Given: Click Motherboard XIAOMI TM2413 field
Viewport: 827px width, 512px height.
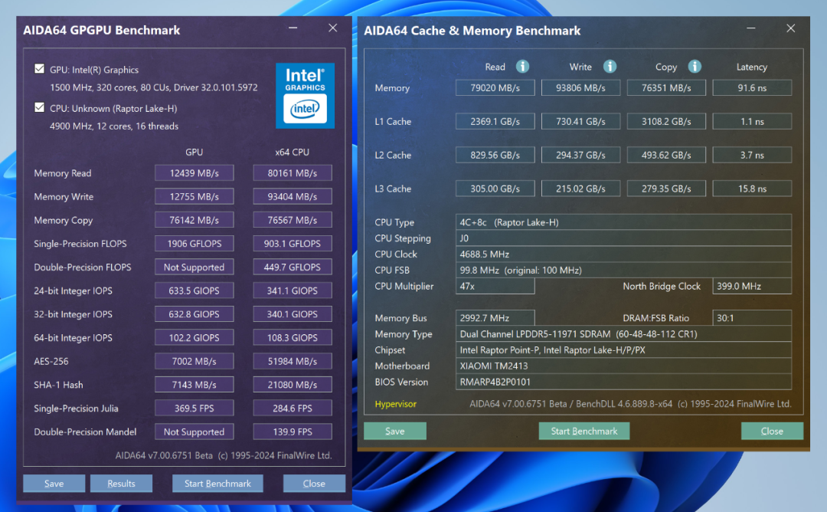Looking at the screenshot, I should (x=623, y=366).
